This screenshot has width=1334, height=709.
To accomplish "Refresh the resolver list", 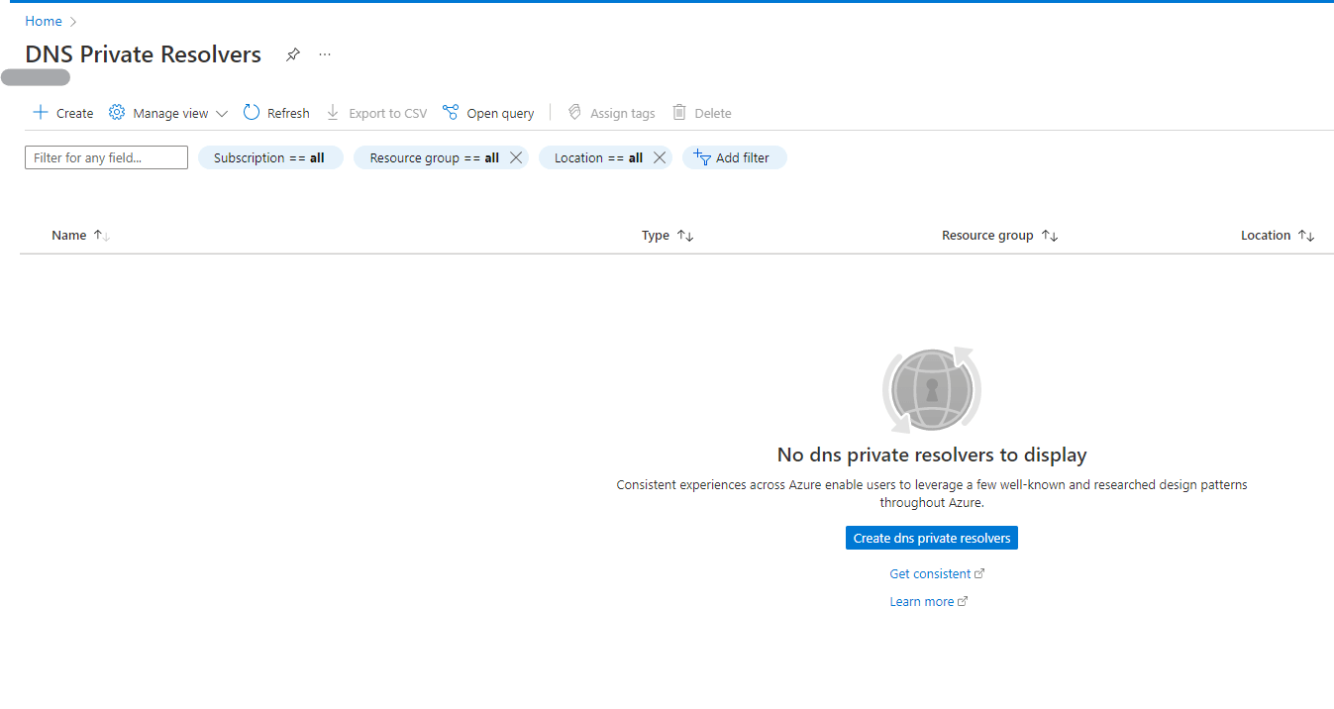I will [276, 113].
